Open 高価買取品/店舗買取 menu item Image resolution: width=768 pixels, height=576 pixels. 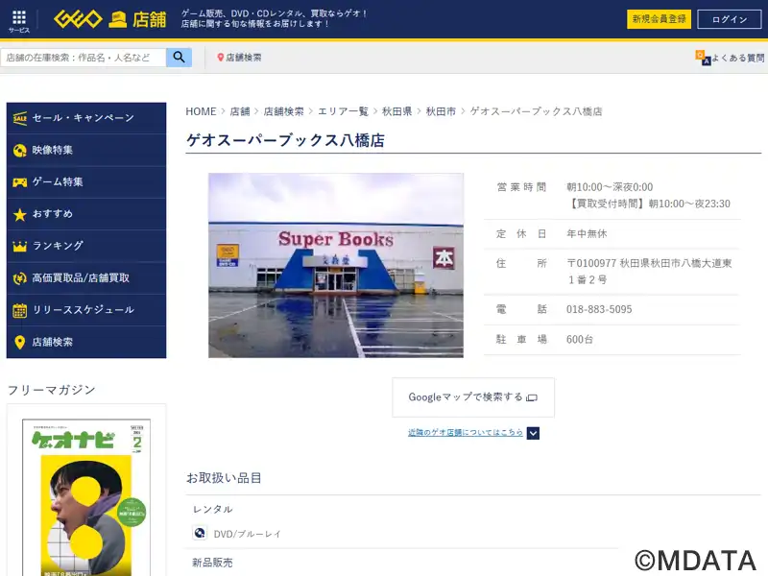pos(86,278)
